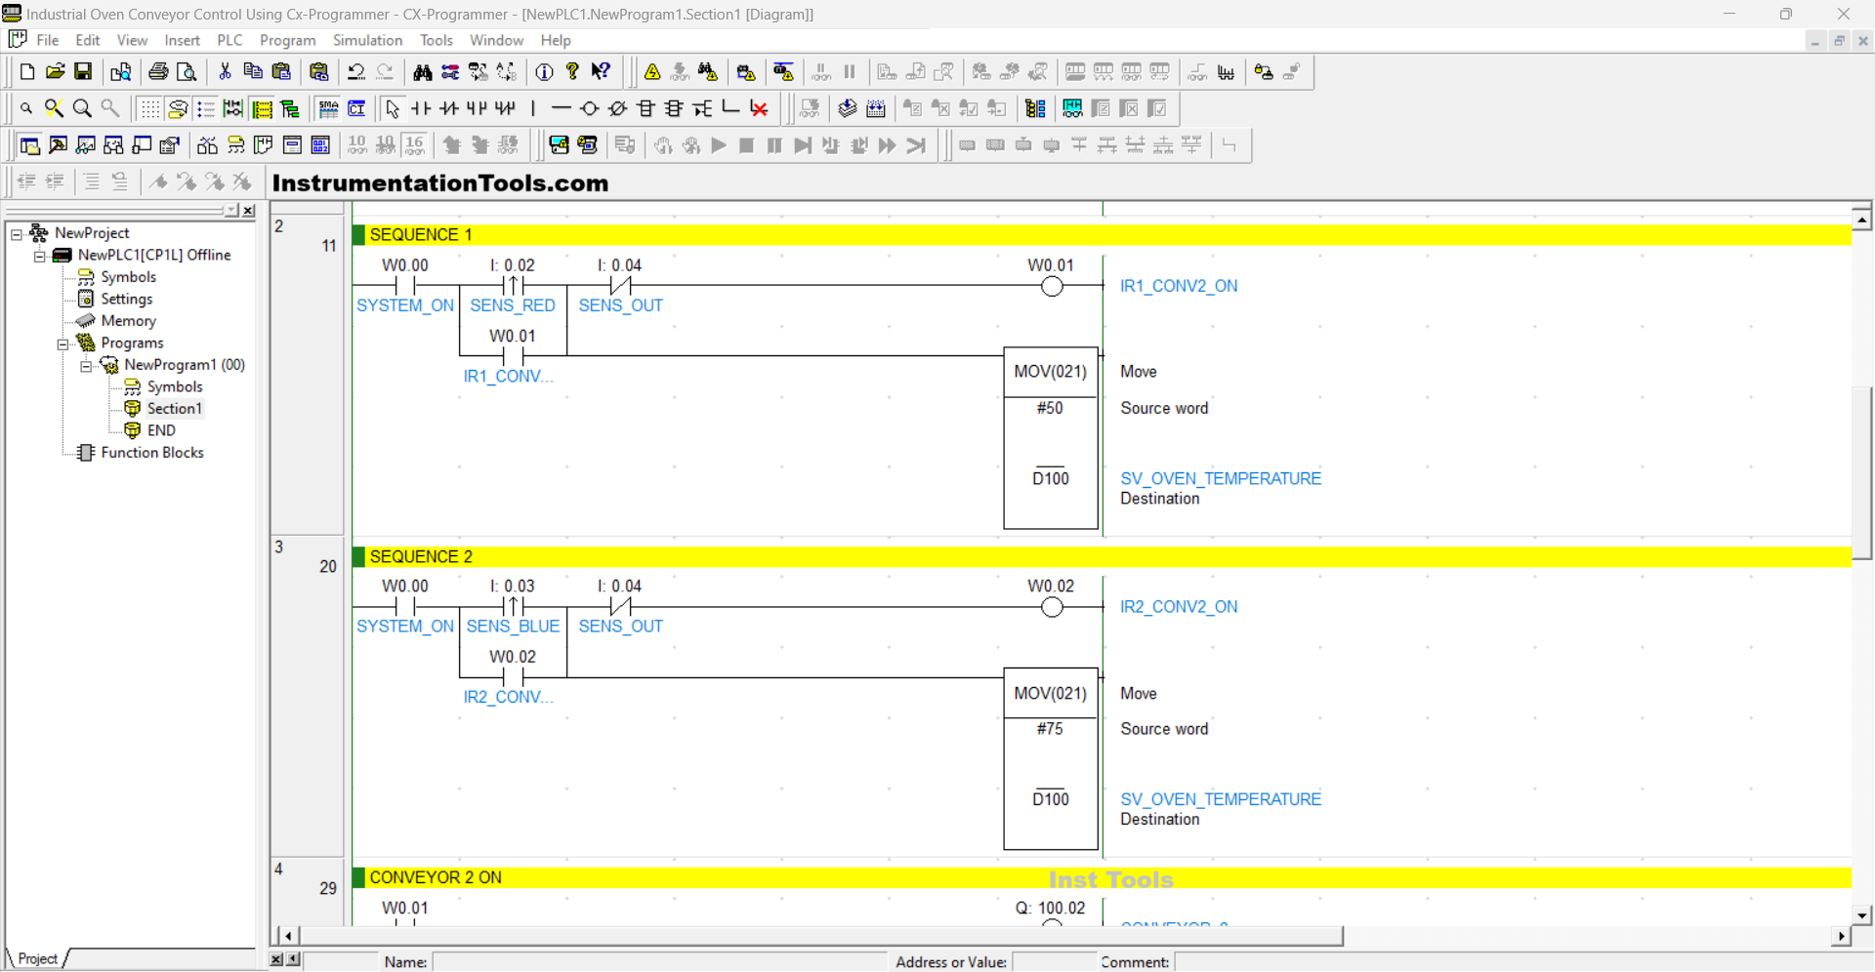The image size is (1875, 972).
Task: Collapse the Programs tree node
Action: [62, 344]
